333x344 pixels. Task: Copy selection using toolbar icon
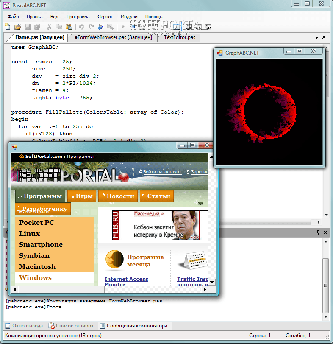click(x=59, y=27)
